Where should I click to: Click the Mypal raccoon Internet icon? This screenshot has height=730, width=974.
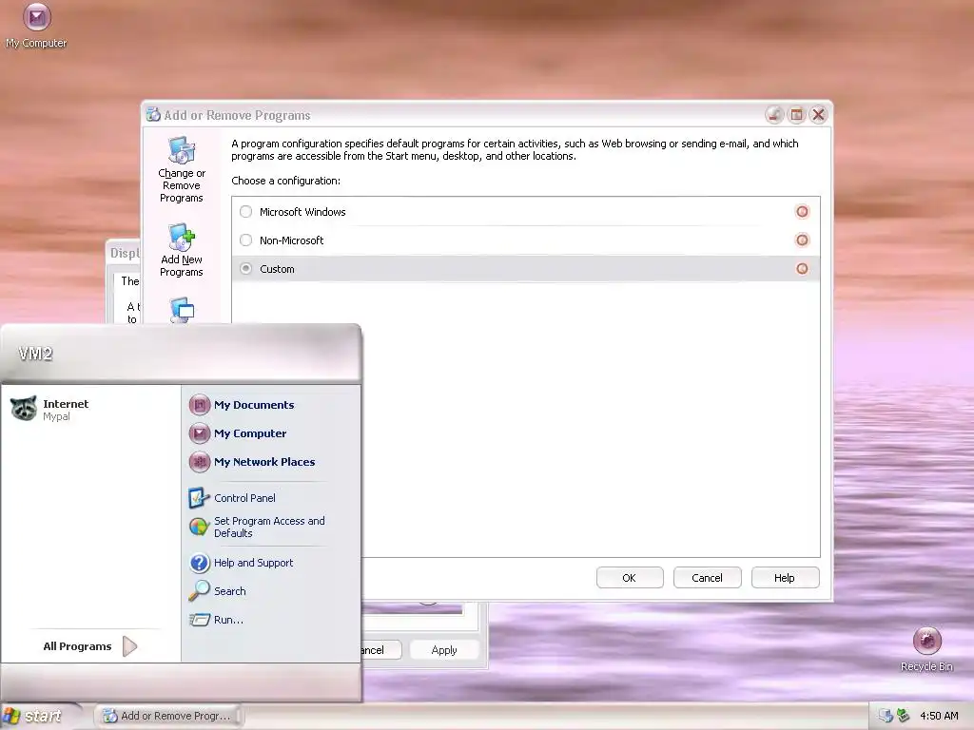pyautogui.click(x=24, y=409)
